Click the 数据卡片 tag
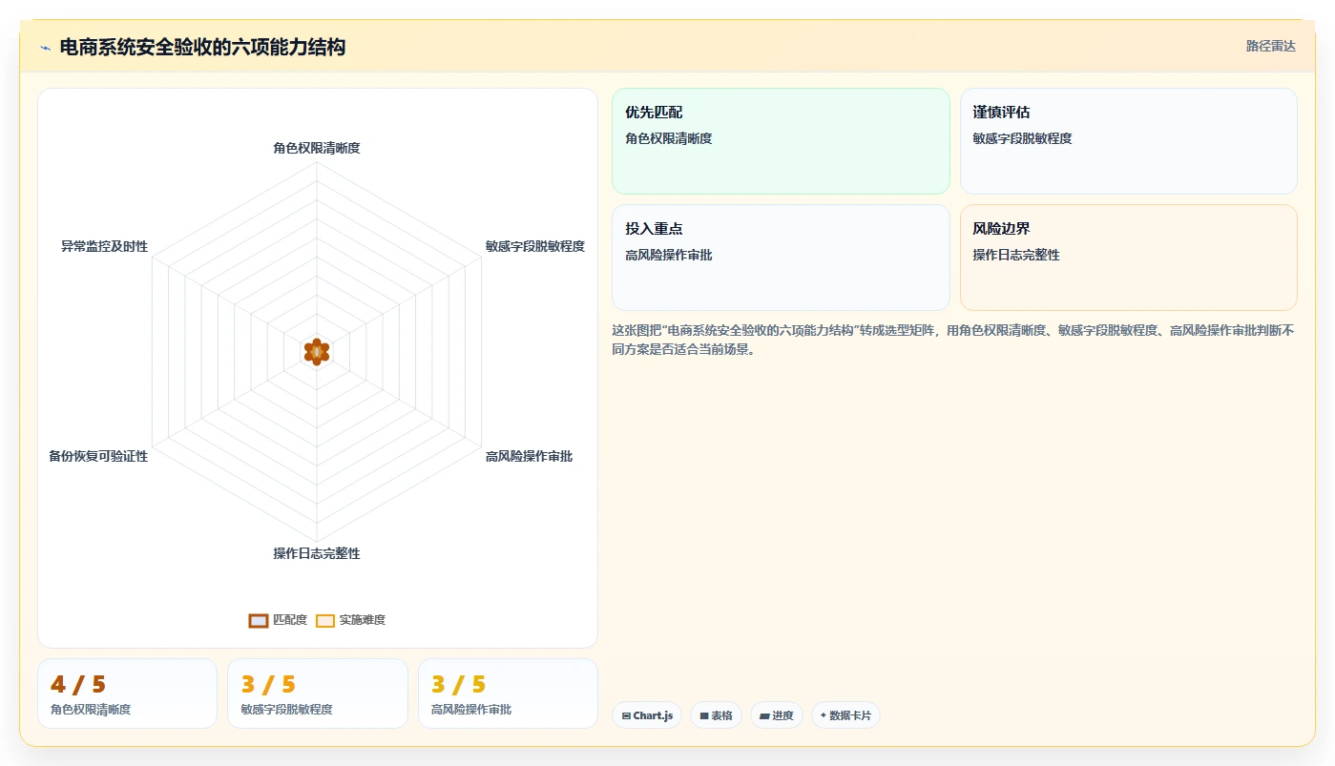This screenshot has height=766, width=1335. pos(845,715)
